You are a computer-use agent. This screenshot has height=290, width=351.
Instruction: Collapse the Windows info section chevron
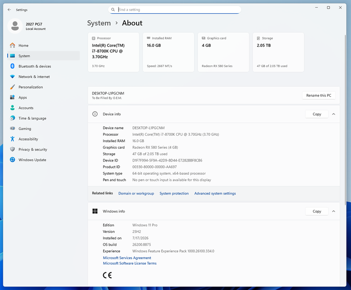(333, 211)
